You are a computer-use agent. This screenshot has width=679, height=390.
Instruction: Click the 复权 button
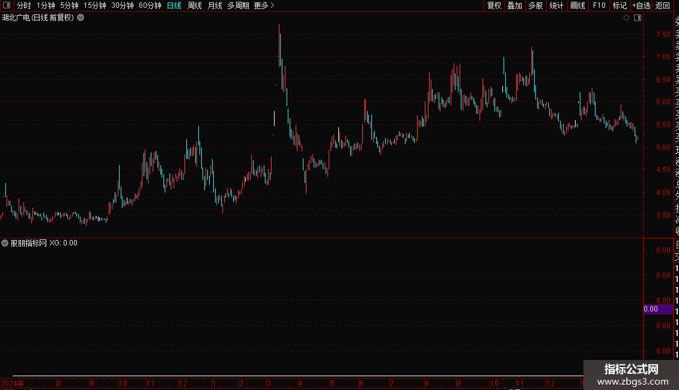coord(494,5)
